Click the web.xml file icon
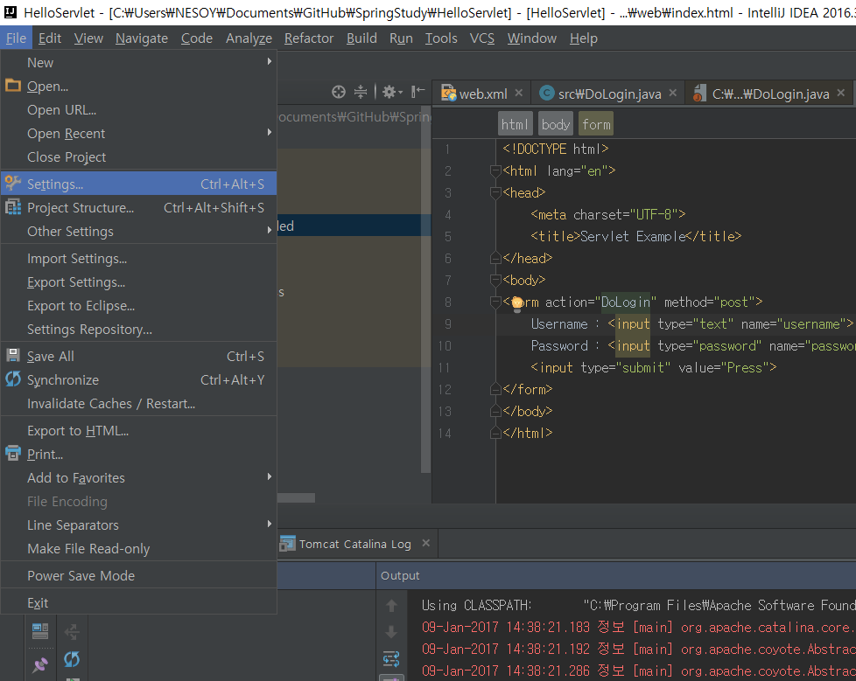 pos(449,94)
